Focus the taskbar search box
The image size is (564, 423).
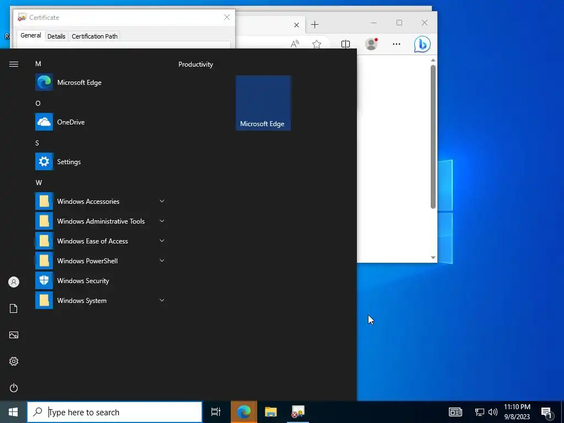tap(115, 412)
